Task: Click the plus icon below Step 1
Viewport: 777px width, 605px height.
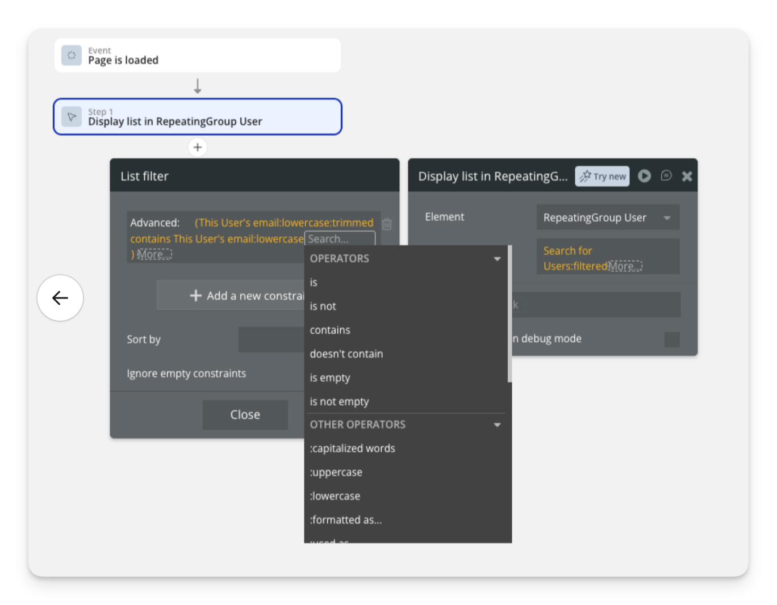Action: pos(198,148)
